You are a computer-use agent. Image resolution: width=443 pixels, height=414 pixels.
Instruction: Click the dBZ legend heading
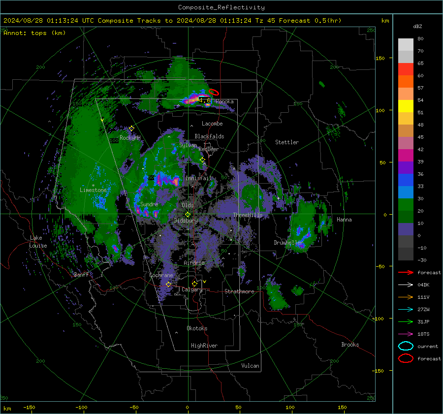click(x=417, y=26)
